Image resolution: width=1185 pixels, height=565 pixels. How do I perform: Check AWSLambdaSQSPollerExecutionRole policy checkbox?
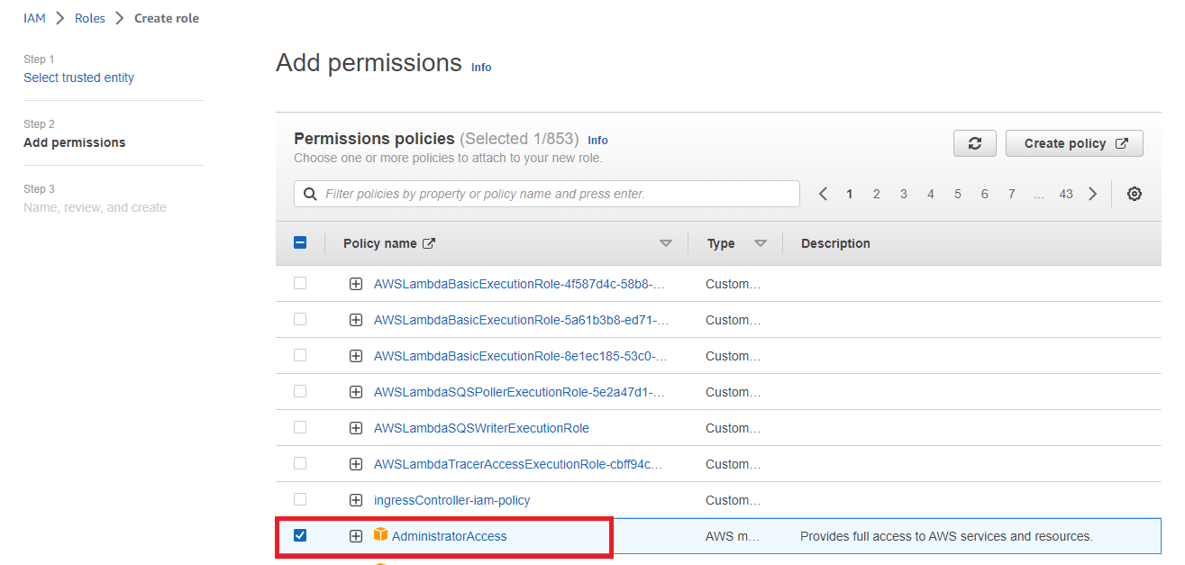click(300, 391)
